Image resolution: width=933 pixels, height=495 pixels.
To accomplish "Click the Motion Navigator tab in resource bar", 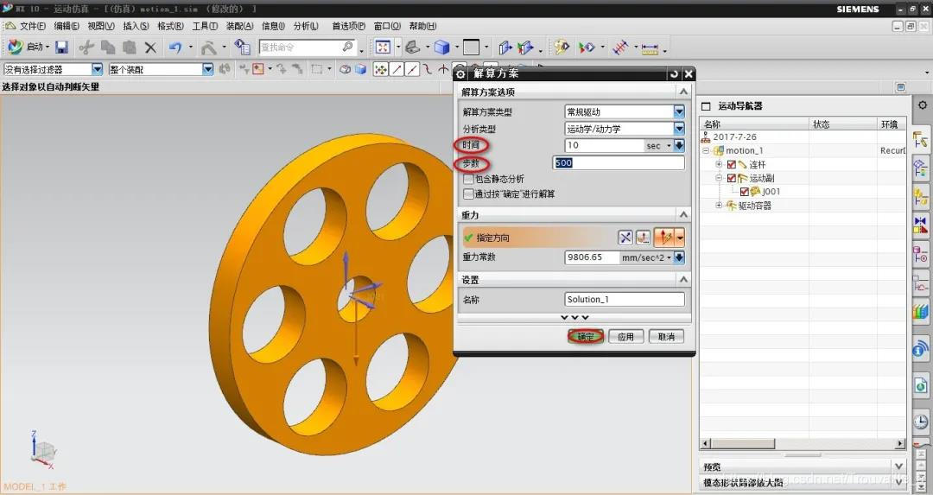I will tap(921, 140).
